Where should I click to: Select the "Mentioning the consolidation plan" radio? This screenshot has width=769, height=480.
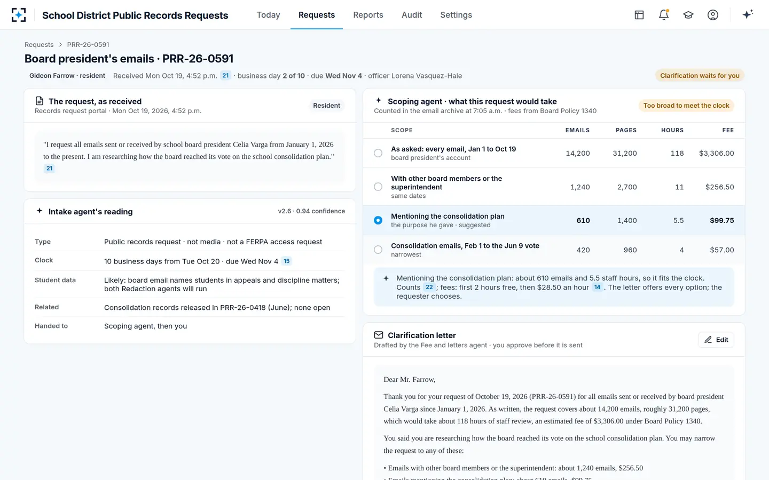(378, 220)
